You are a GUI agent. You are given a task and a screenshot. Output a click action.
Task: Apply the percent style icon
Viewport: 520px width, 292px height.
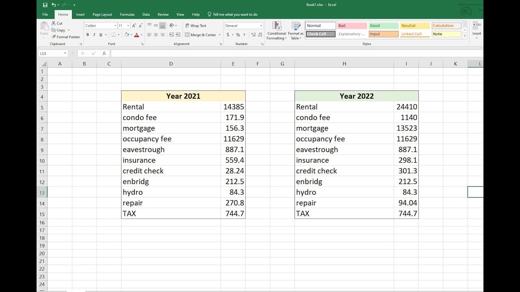point(238,35)
